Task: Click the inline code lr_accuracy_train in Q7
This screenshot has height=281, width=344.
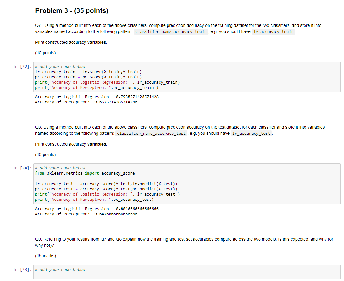Action: coord(273,31)
